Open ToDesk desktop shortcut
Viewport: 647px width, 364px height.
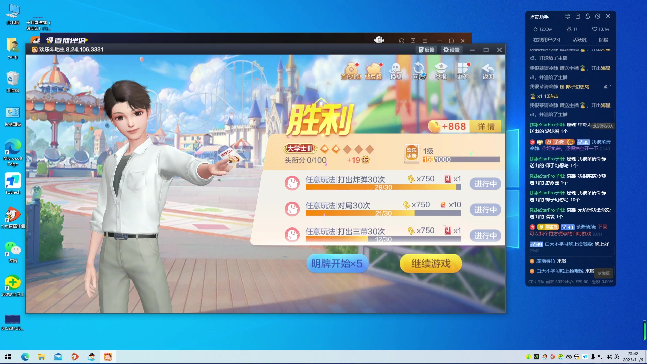point(13,184)
